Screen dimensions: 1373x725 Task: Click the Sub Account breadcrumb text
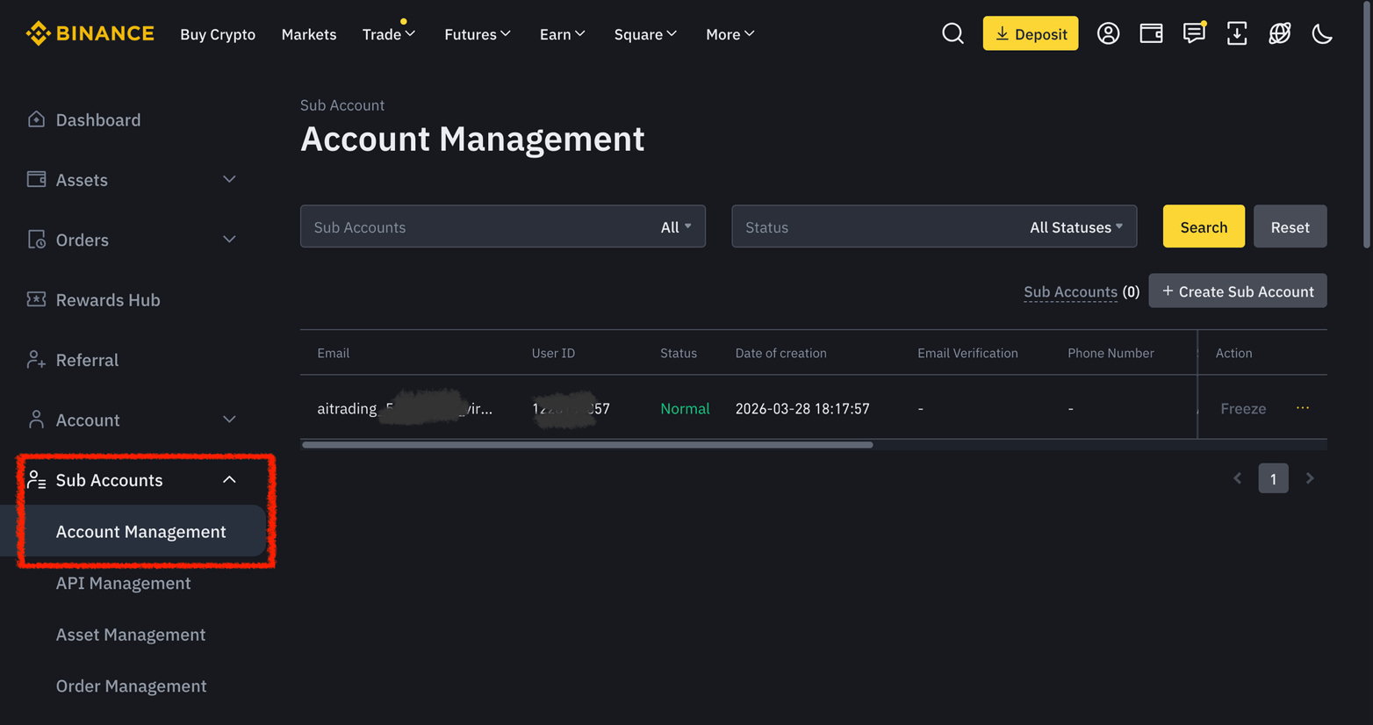coord(342,105)
